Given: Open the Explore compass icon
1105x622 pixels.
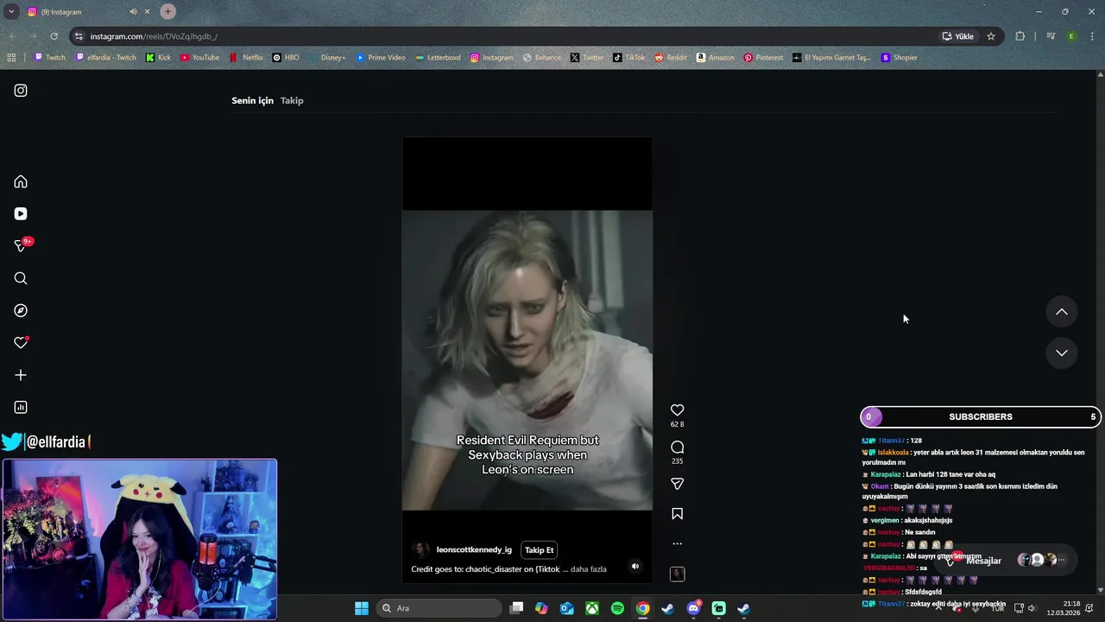Looking at the screenshot, I should [x=21, y=310].
